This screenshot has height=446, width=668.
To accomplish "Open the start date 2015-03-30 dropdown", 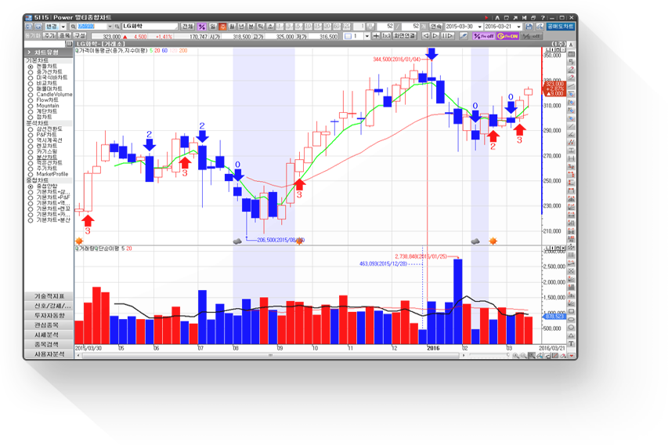I will pos(480,27).
